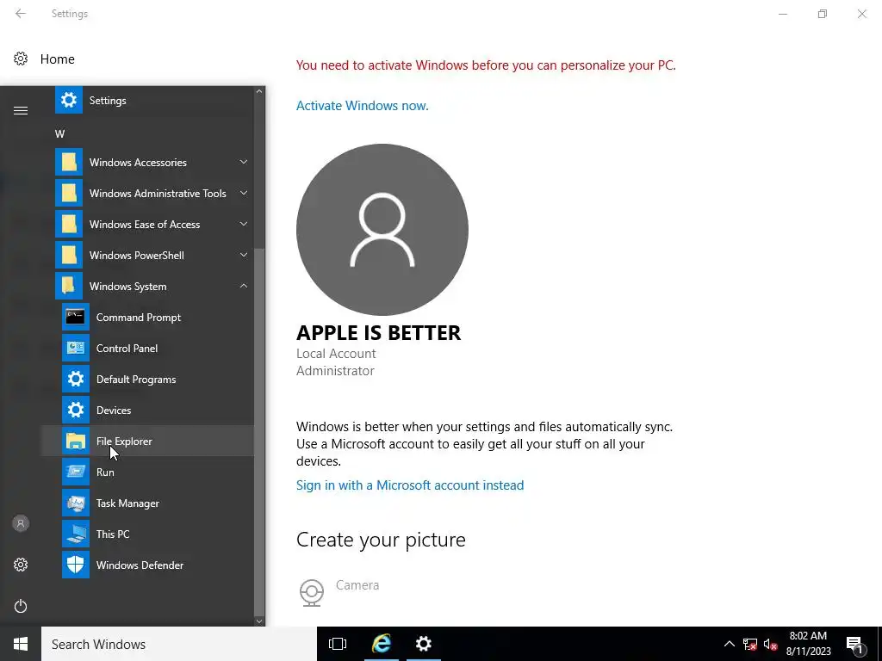Screen dimensions: 882x661
Task: Click network status tray icon
Action: coord(750,644)
